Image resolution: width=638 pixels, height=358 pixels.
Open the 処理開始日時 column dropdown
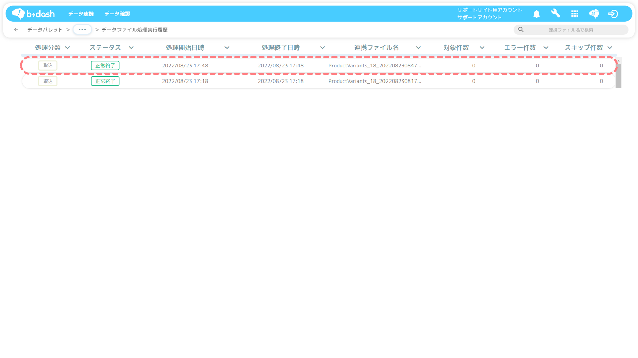coord(227,48)
